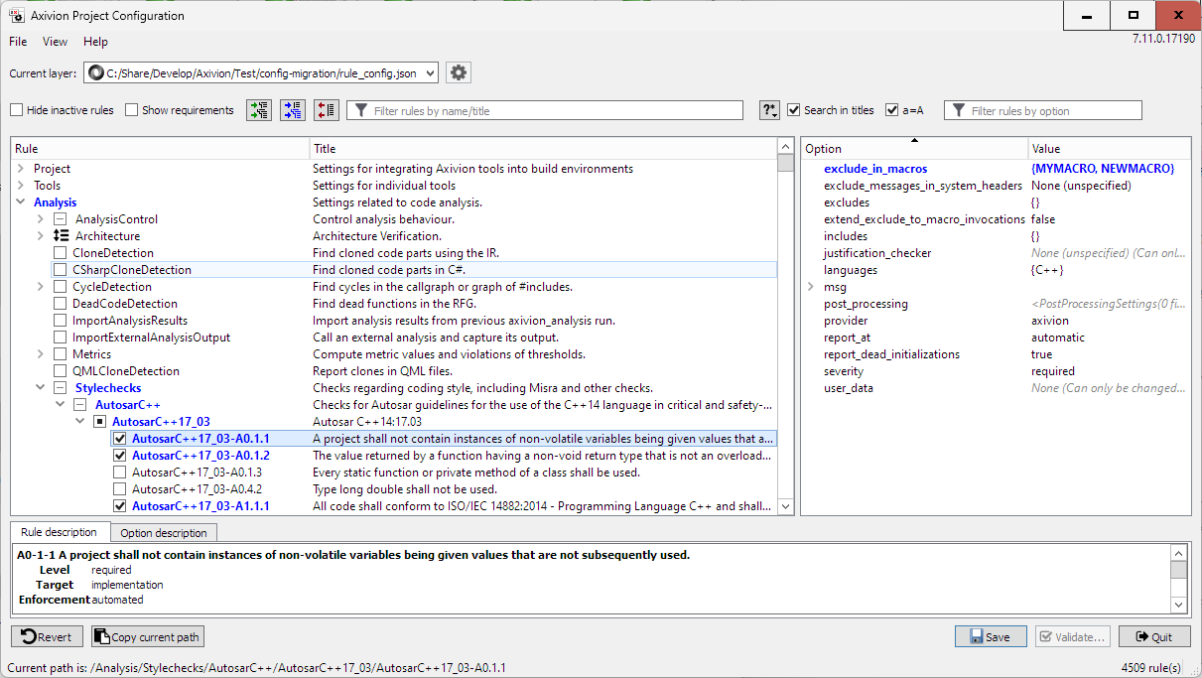
Task: Click the extend_exclude_to_macro_invocations option
Action: (x=926, y=219)
